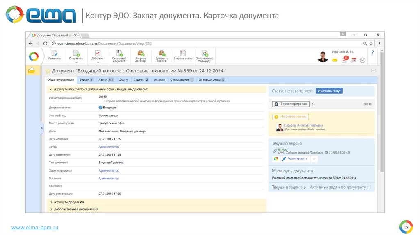Switch to the История tab
Screen dimensions: 420x235
coord(160,79)
